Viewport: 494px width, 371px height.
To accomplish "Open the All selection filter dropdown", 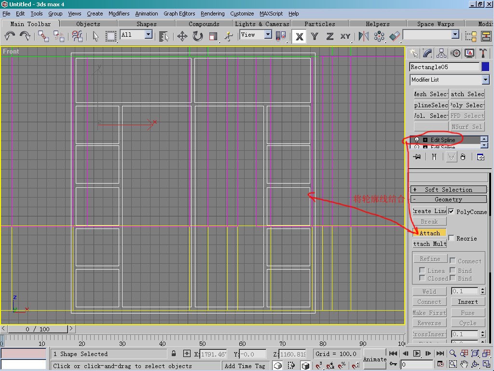I will point(149,35).
